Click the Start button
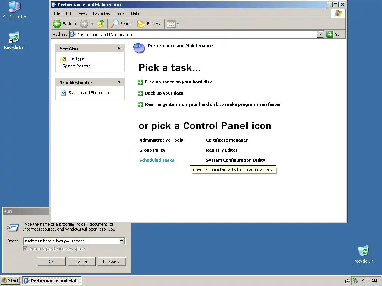This screenshot has height=286, width=382. tap(10, 280)
